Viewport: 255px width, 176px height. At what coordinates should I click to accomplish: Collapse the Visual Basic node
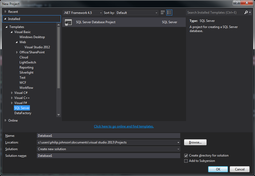12,32
